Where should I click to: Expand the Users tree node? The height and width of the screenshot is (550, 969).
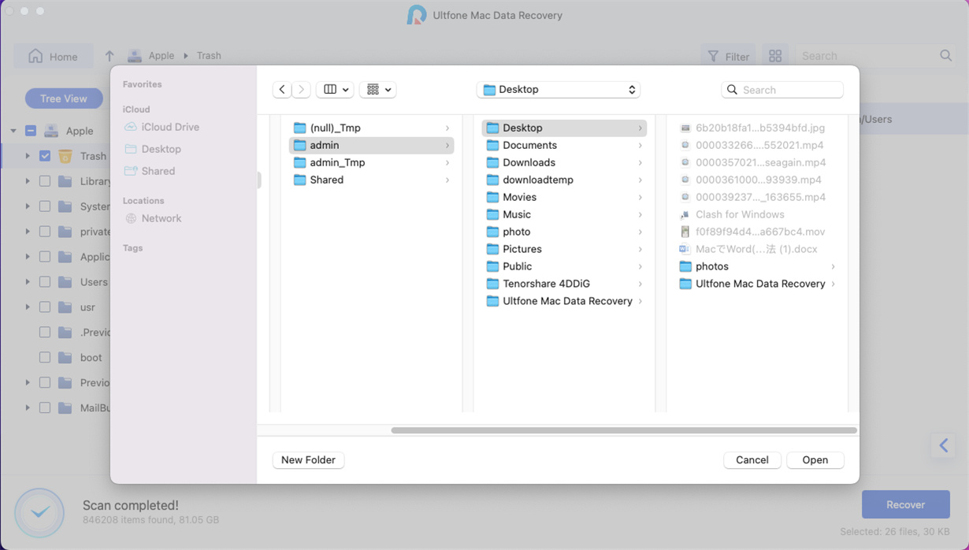(x=28, y=282)
